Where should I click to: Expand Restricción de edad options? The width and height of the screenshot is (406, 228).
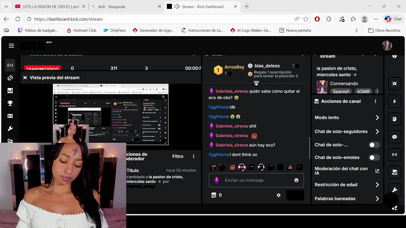377,185
